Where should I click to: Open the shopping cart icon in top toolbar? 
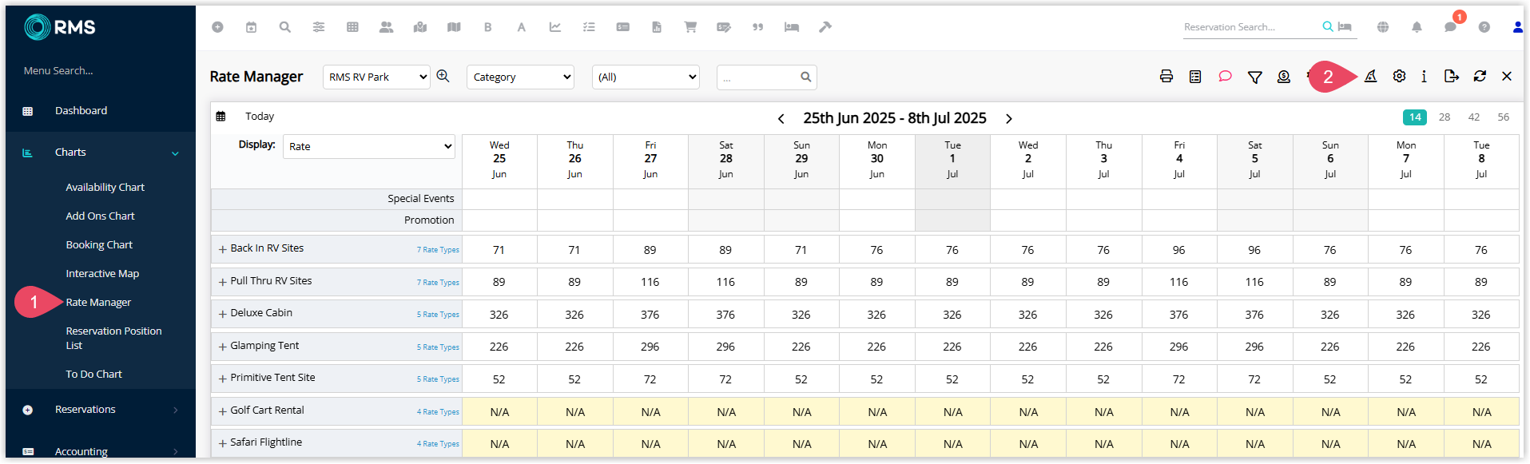[x=690, y=27]
